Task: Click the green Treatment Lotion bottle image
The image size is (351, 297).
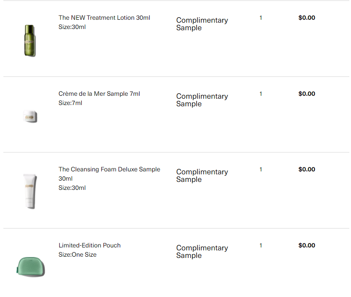Action: tap(30, 40)
